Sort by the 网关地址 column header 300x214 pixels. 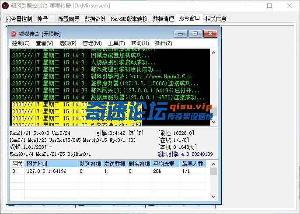[x=51, y=164]
